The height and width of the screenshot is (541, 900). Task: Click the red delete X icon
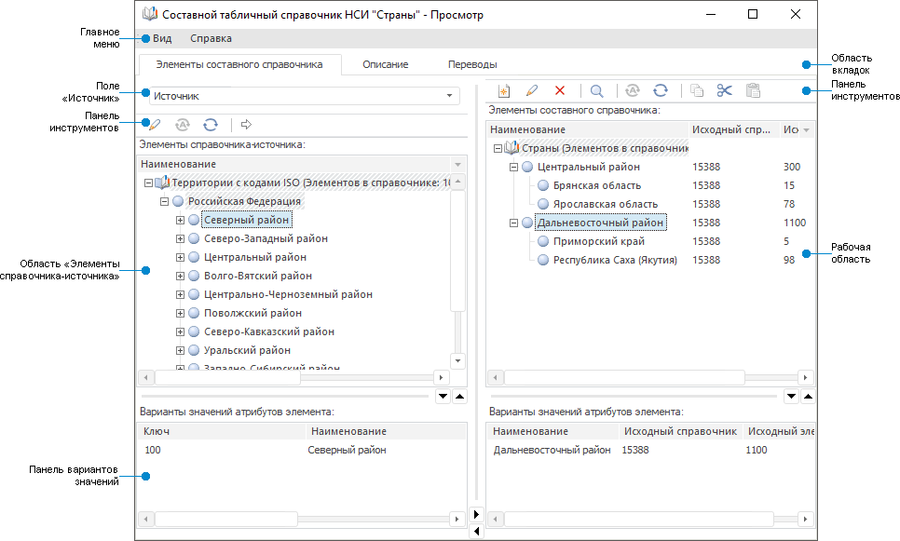560,91
